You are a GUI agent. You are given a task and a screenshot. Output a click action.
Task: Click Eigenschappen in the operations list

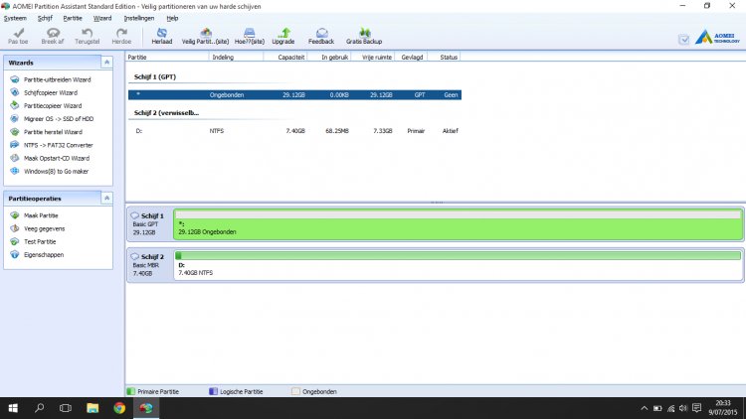point(44,254)
